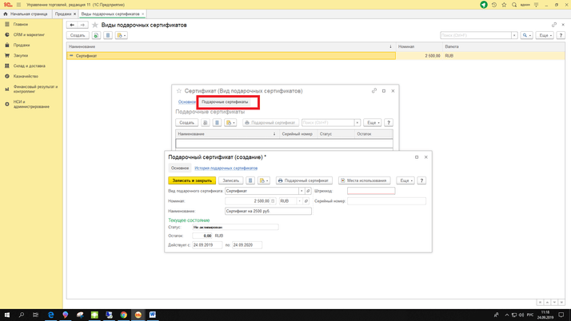Expand the RUB currency dropdown

point(300,201)
